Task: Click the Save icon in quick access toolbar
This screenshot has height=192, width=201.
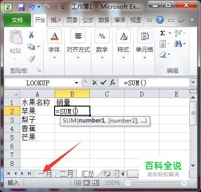Action: 21,7
